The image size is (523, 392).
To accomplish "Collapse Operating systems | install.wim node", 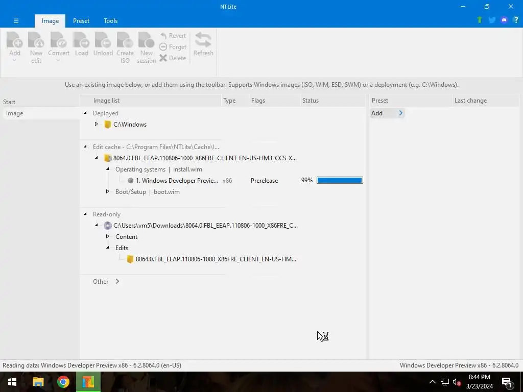I will coord(108,169).
